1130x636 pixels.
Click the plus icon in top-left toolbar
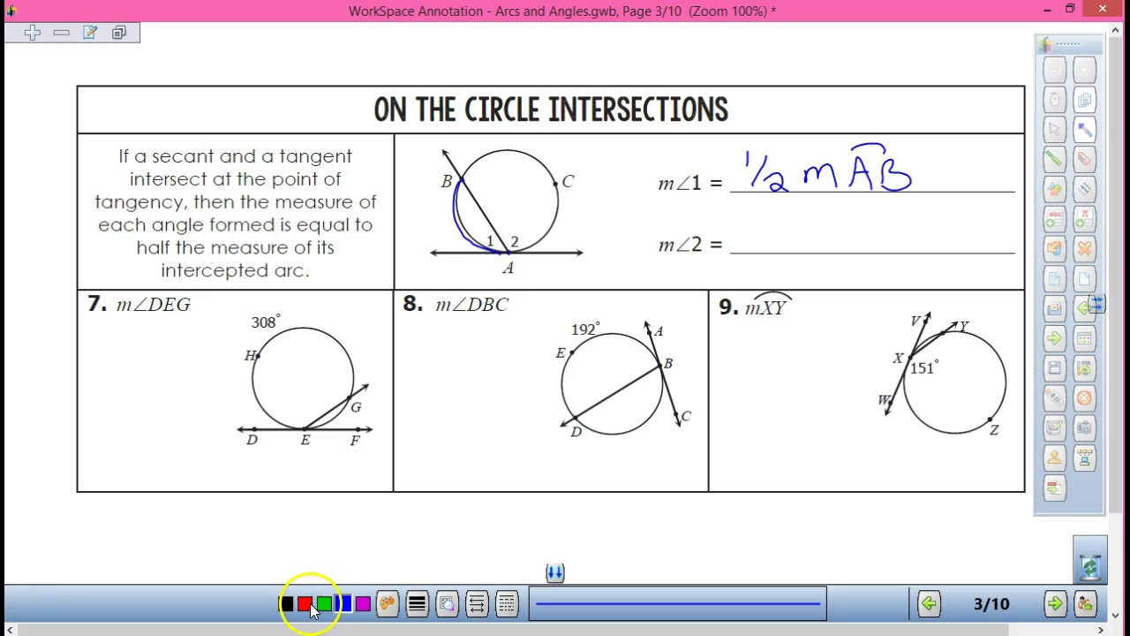click(x=33, y=33)
